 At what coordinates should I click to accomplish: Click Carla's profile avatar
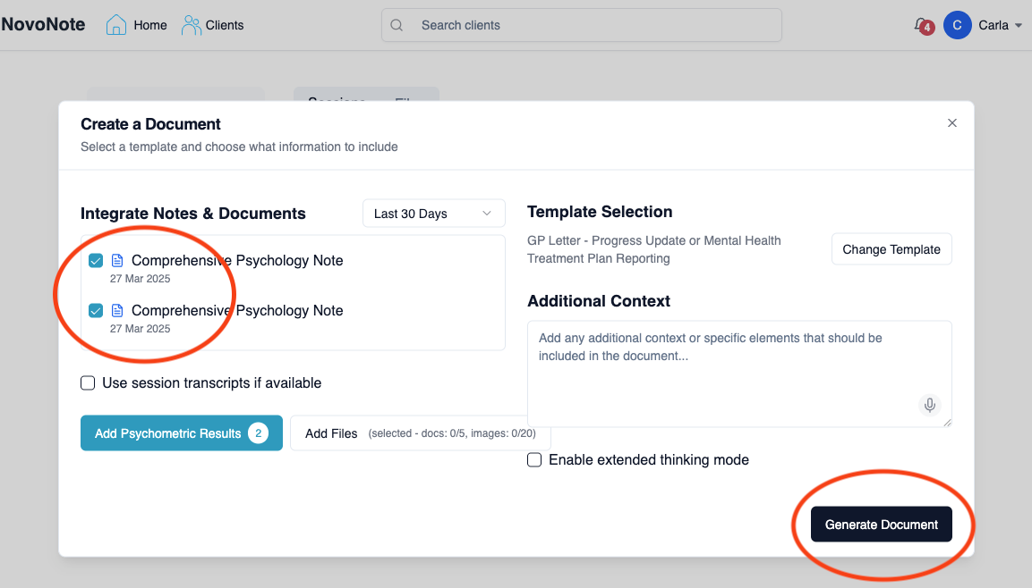(x=957, y=25)
